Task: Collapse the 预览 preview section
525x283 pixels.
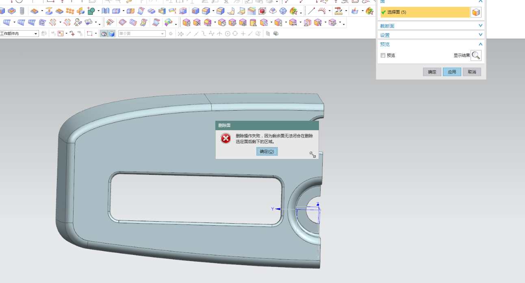Action: point(480,44)
